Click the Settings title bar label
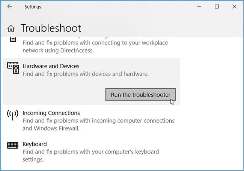This screenshot has height=171, width=244. [x=33, y=7]
